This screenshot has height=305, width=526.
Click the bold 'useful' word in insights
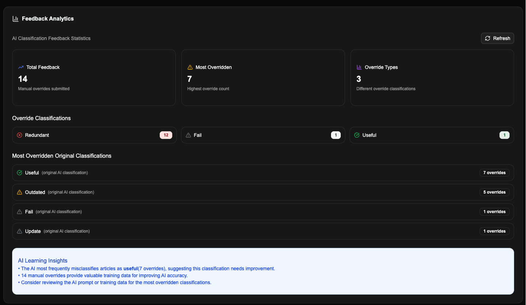click(130, 269)
